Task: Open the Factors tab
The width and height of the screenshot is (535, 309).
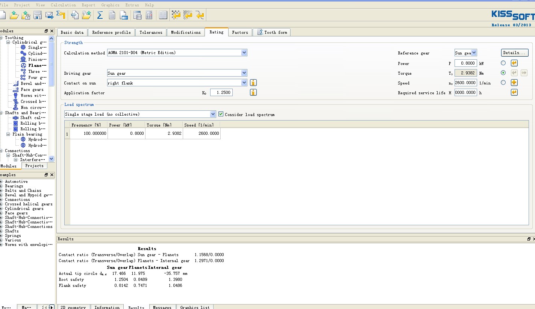Action: (x=240, y=32)
